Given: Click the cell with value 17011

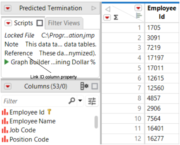Looking at the screenshot, I should (162, 68).
